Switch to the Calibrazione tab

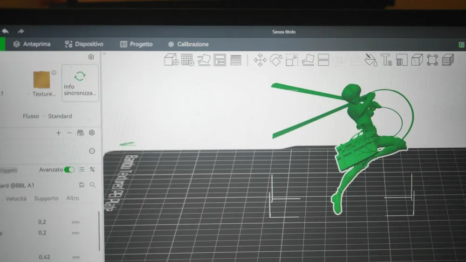(188, 44)
